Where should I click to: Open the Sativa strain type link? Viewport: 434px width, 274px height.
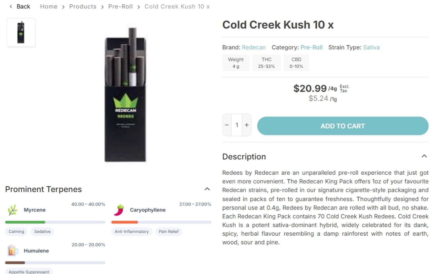pos(371,47)
